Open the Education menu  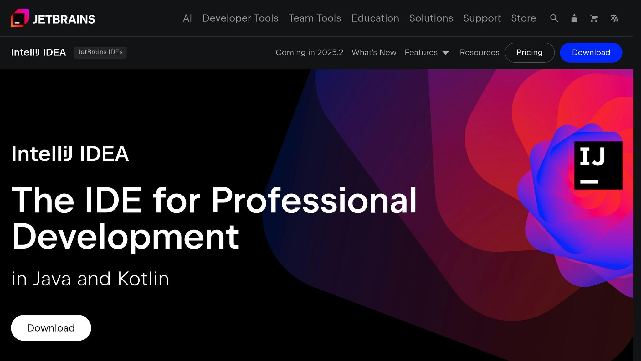point(375,18)
